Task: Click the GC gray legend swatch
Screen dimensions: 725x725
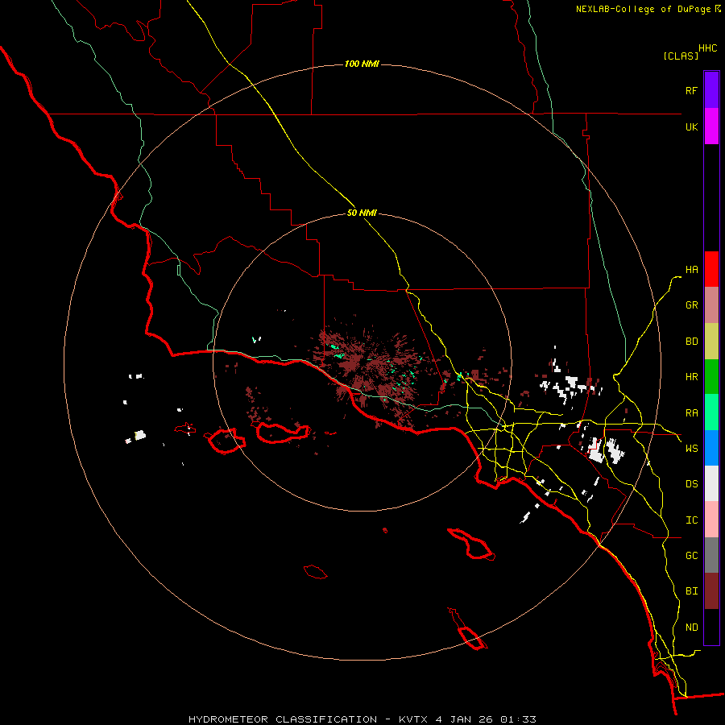Action: click(x=711, y=555)
